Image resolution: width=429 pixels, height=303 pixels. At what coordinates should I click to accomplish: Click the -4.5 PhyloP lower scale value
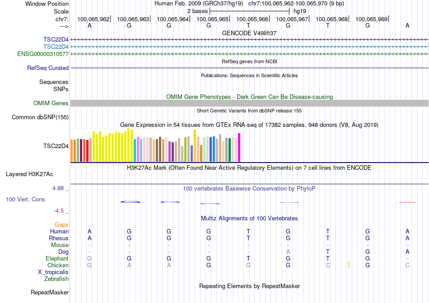point(59,211)
